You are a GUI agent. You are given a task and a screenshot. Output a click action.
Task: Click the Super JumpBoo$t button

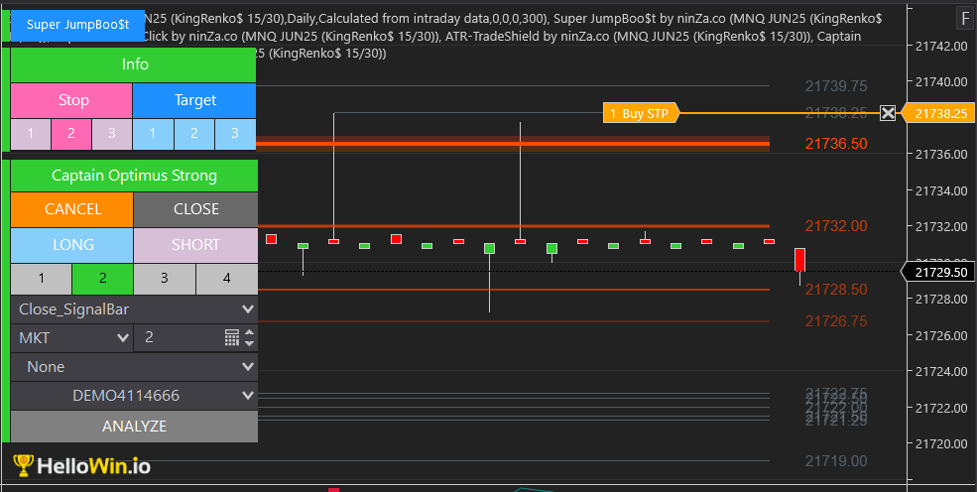78,25
